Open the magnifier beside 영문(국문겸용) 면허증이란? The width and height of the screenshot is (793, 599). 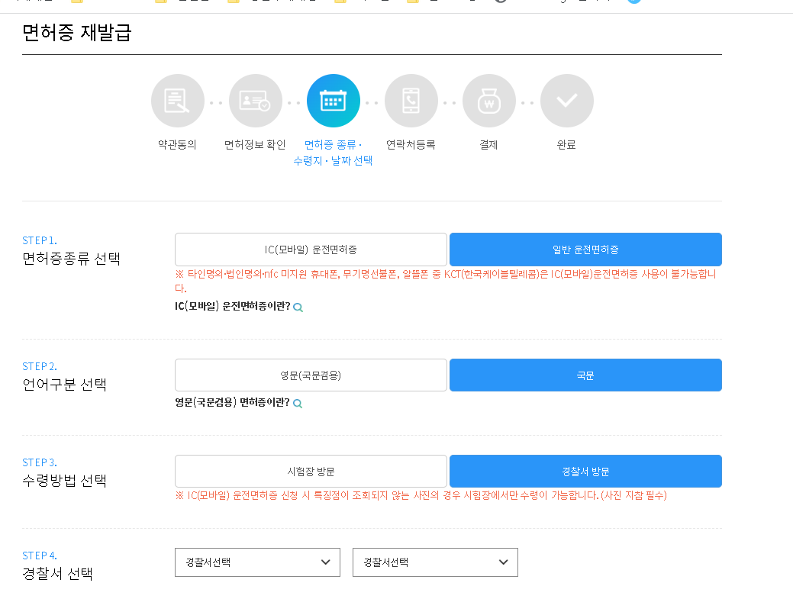[x=298, y=404]
